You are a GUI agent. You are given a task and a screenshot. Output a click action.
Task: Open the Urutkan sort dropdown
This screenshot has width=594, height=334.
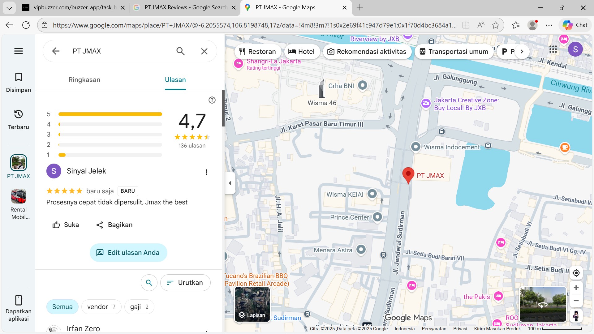pos(185,283)
